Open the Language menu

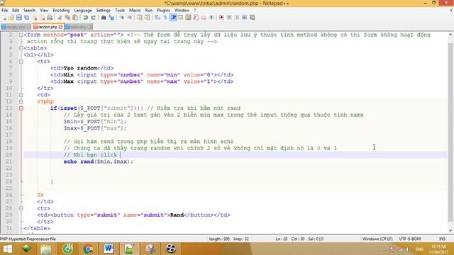(x=83, y=10)
